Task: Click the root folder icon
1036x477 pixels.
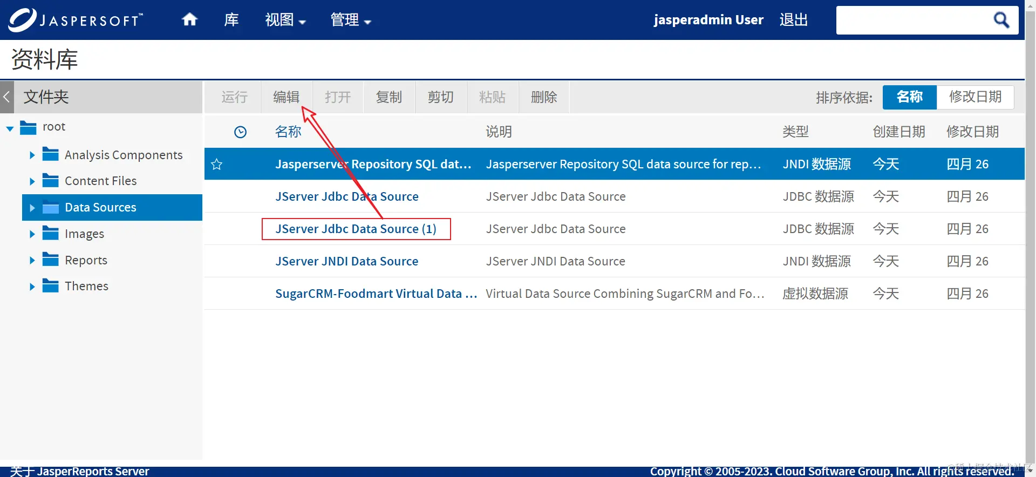Action: tap(28, 127)
